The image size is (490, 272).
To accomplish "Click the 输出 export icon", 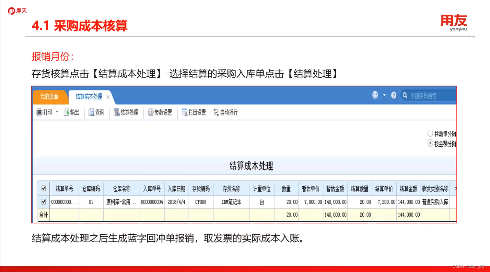I will point(72,112).
